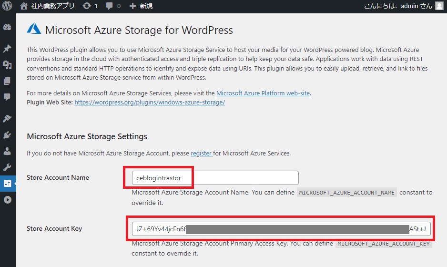Open the Posts pushpin sidebar icon

[7, 49]
